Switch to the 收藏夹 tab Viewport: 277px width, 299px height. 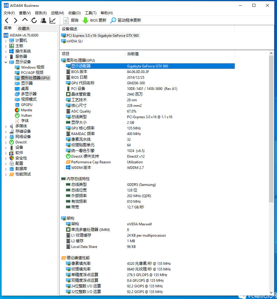24,29
